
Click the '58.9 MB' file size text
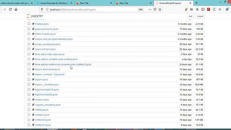199,84
